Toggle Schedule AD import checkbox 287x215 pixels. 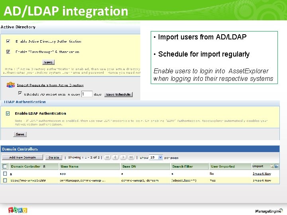coord(20,94)
